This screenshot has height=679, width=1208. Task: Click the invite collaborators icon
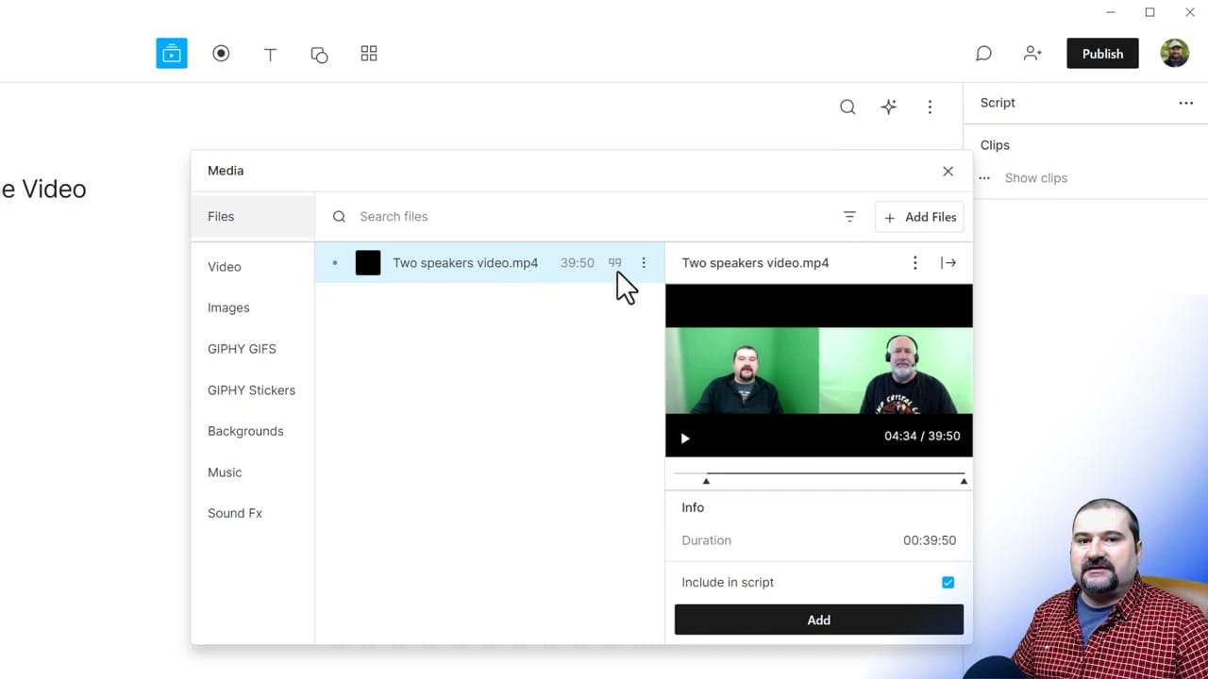[1032, 54]
